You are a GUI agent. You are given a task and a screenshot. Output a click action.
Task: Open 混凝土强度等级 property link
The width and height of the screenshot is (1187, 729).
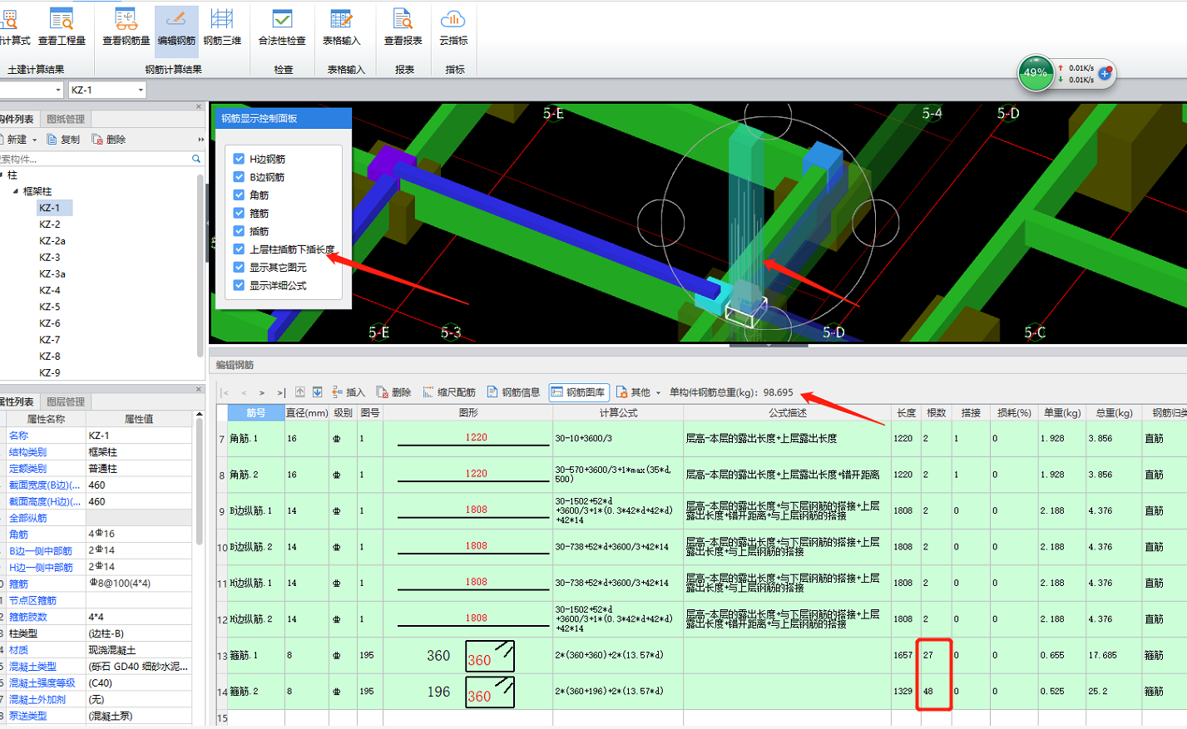click(x=42, y=683)
